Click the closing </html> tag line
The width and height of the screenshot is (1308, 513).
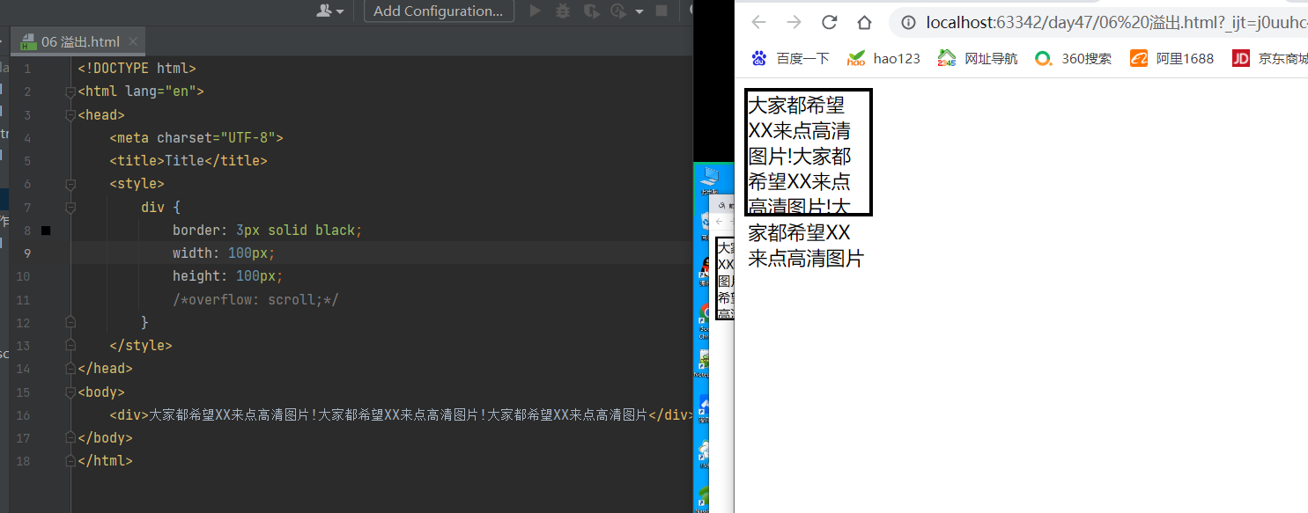[x=105, y=460]
